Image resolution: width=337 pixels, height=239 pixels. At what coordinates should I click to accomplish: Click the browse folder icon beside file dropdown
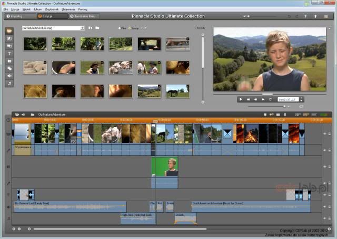pos(97,28)
